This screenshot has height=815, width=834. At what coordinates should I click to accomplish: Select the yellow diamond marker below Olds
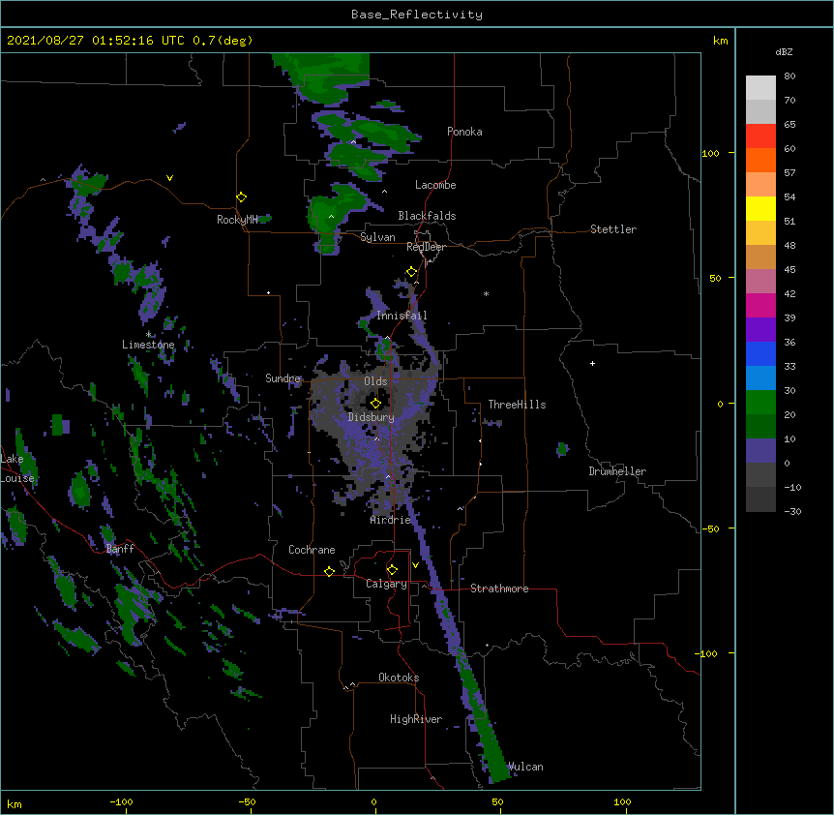coord(375,404)
